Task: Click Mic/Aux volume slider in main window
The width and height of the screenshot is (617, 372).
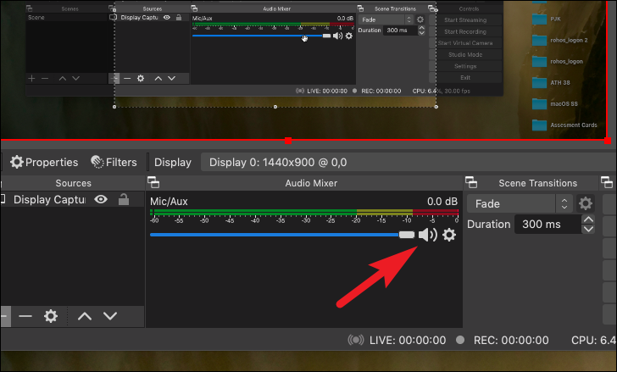Action: [281, 235]
